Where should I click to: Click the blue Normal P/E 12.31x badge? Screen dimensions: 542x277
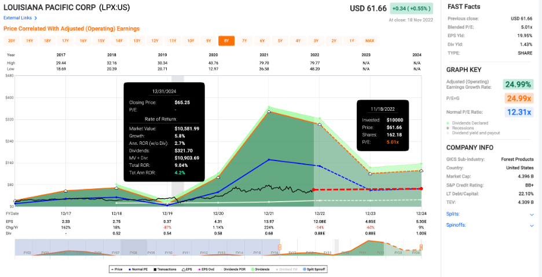[x=519, y=112]
